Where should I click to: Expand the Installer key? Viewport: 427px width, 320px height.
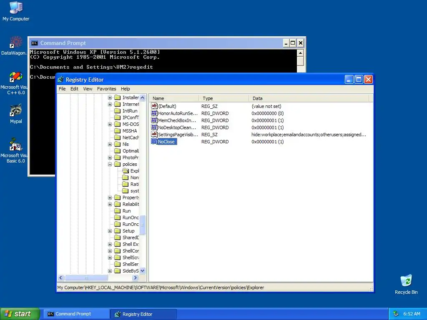pos(110,97)
